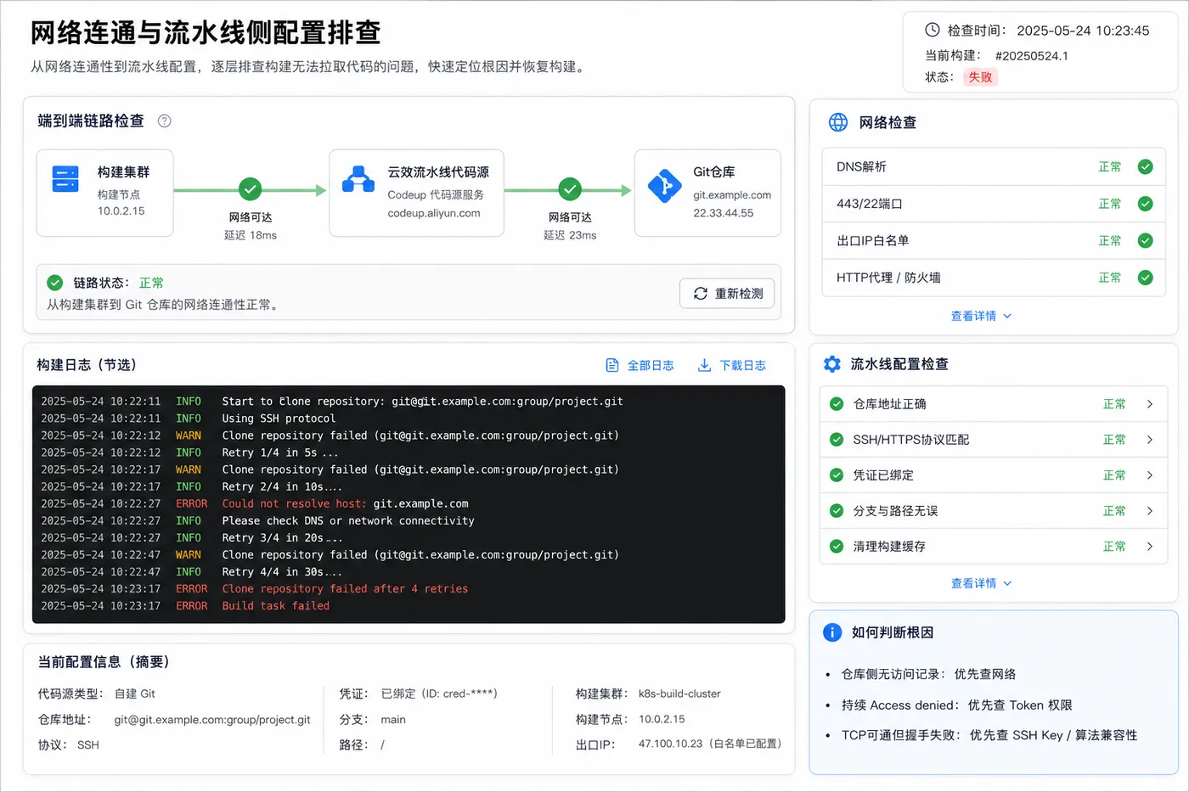Click the clock icon next to 检查时间
This screenshot has height=792, width=1189.
pyautogui.click(x=933, y=30)
